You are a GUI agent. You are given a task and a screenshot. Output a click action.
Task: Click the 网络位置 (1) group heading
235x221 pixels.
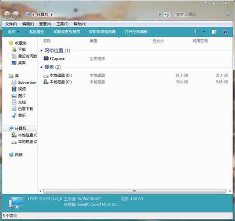(x=57, y=50)
